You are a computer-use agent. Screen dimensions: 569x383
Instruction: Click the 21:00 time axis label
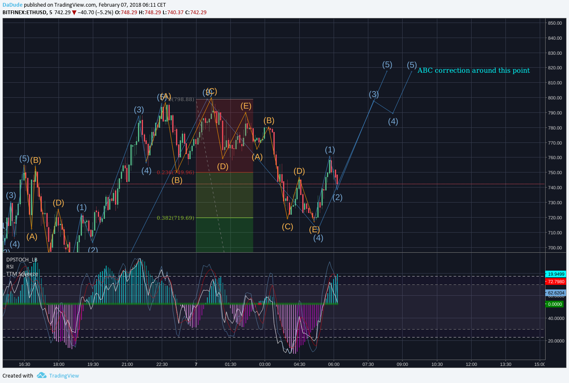[x=127, y=364]
